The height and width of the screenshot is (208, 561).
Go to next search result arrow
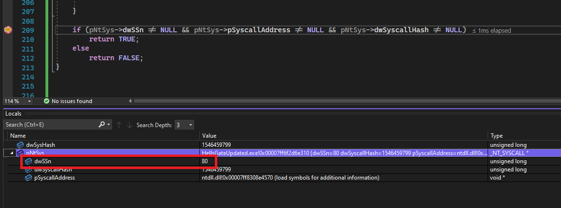pyautogui.click(x=129, y=125)
